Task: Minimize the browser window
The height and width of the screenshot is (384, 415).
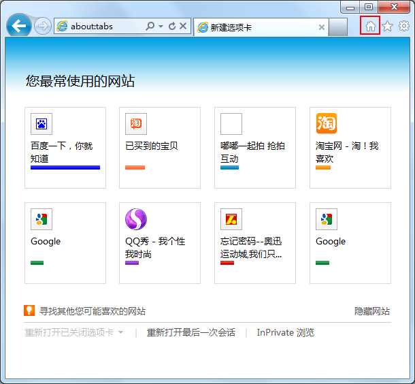Action: [x=350, y=7]
